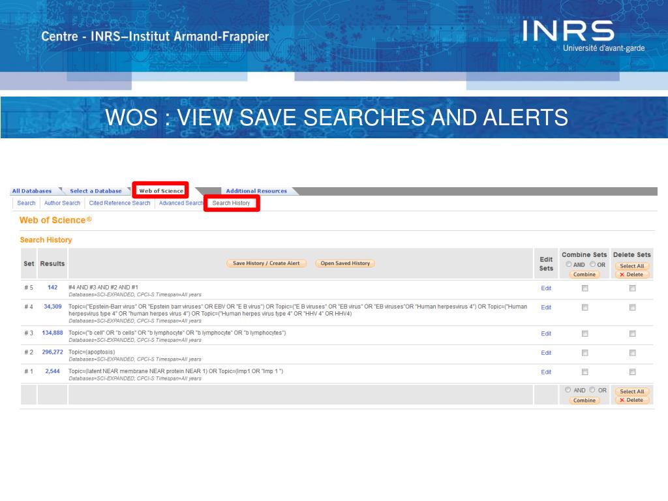The image size is (668, 501).
Task: Edit the apoptosis set #2
Action: (546, 353)
